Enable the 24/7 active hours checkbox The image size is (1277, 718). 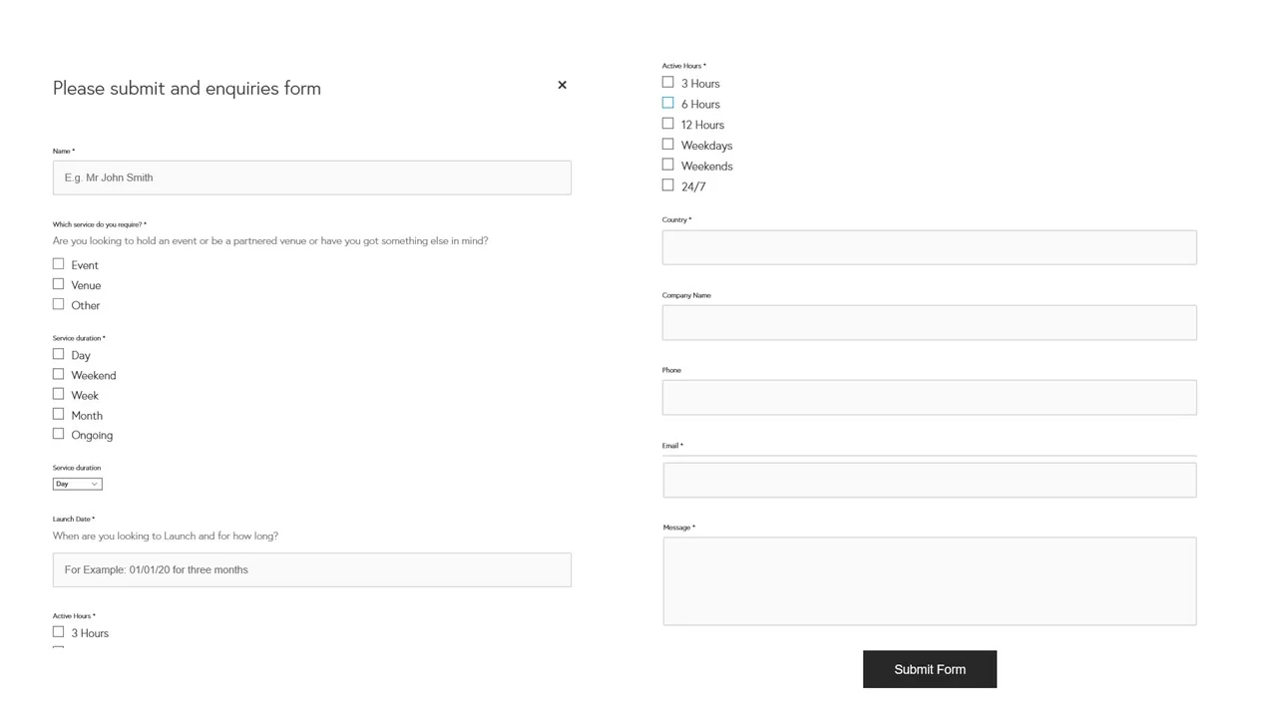click(668, 185)
